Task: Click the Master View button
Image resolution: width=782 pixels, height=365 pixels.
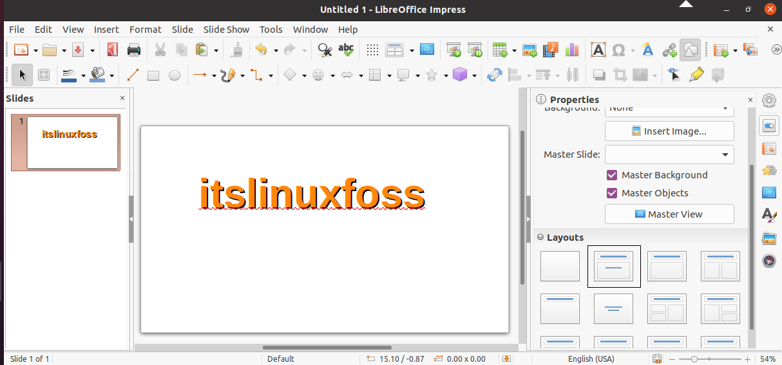Action: tap(669, 214)
